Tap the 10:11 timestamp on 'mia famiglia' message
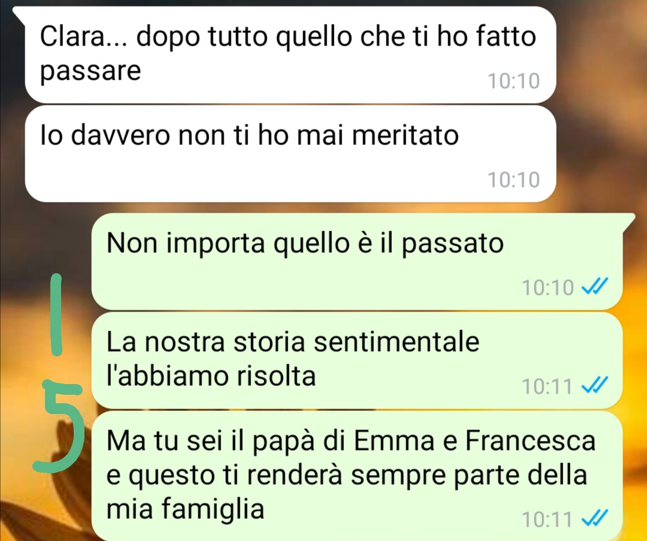Image resolution: width=647 pixels, height=541 pixels. click(547, 519)
